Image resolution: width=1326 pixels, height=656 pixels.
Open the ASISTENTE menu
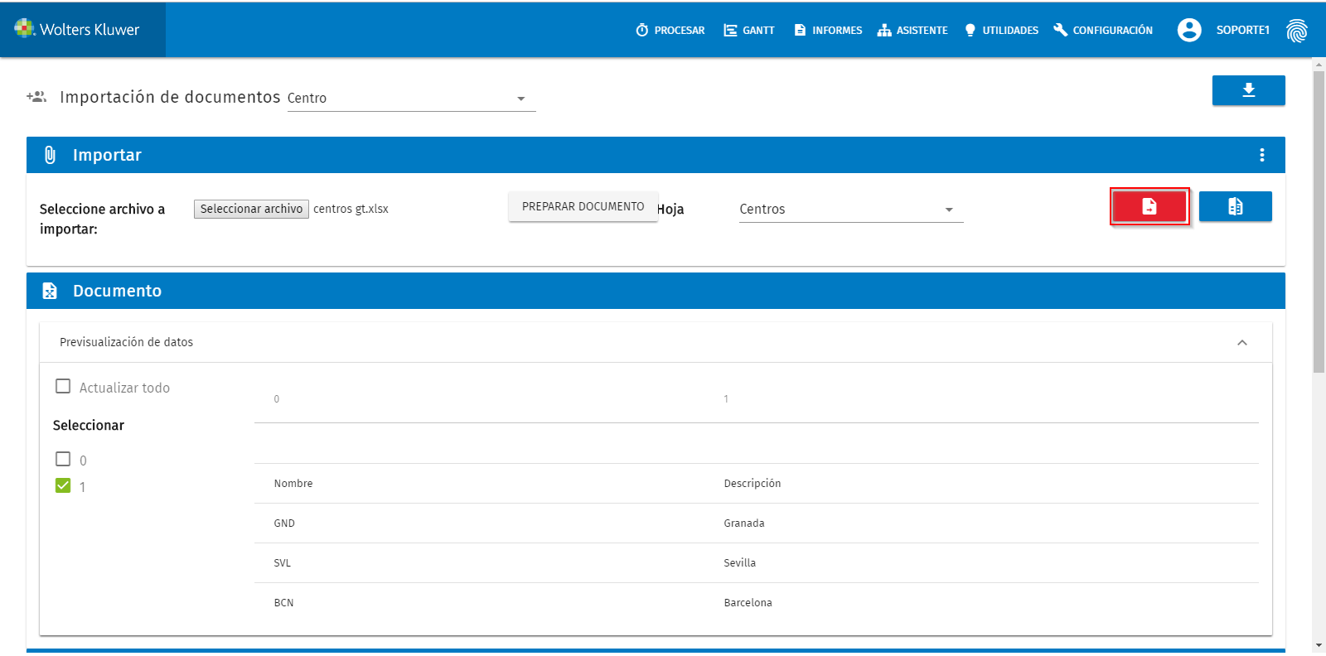pyautogui.click(x=912, y=31)
